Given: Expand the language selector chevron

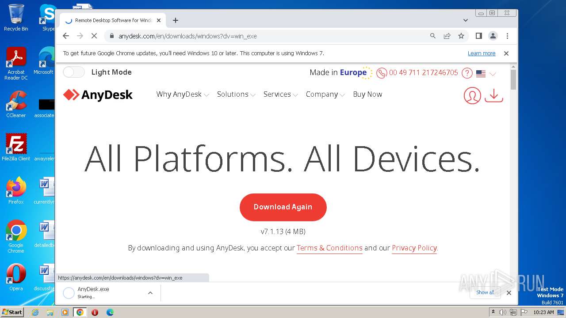Looking at the screenshot, I should (493, 74).
